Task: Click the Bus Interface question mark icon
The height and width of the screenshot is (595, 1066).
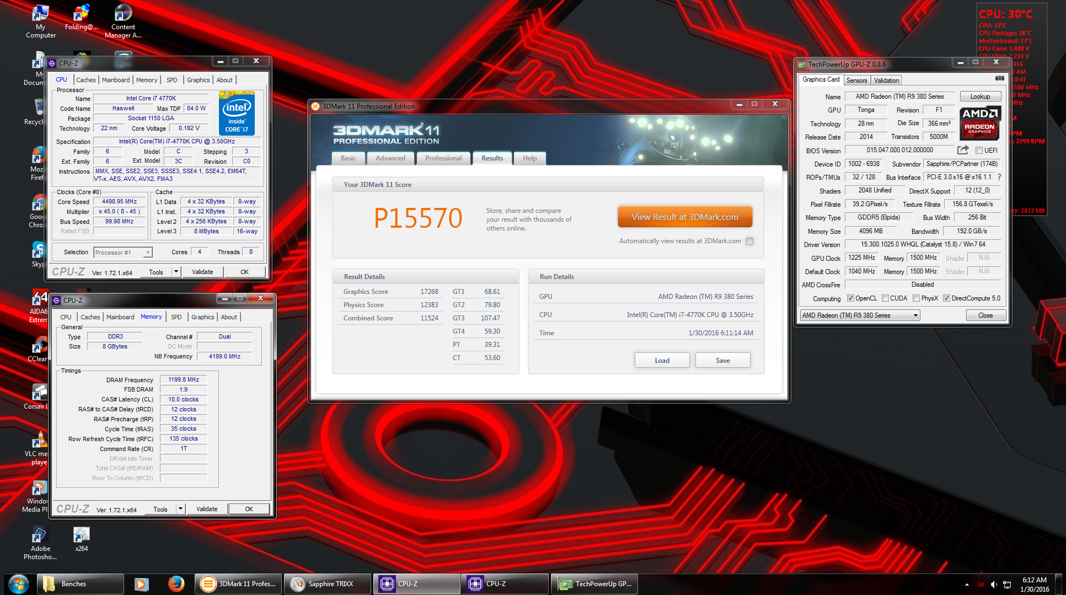Action: 999,177
